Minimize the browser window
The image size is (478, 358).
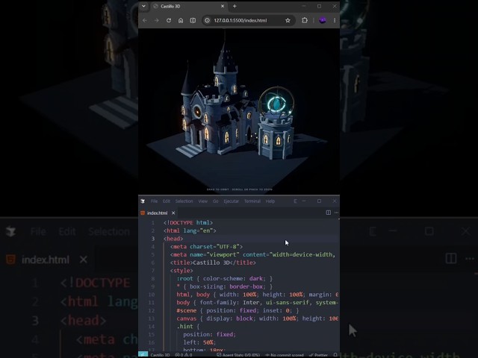point(304,6)
